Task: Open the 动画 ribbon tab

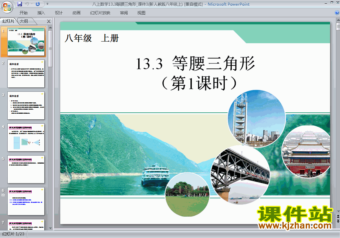Action: [x=76, y=13]
